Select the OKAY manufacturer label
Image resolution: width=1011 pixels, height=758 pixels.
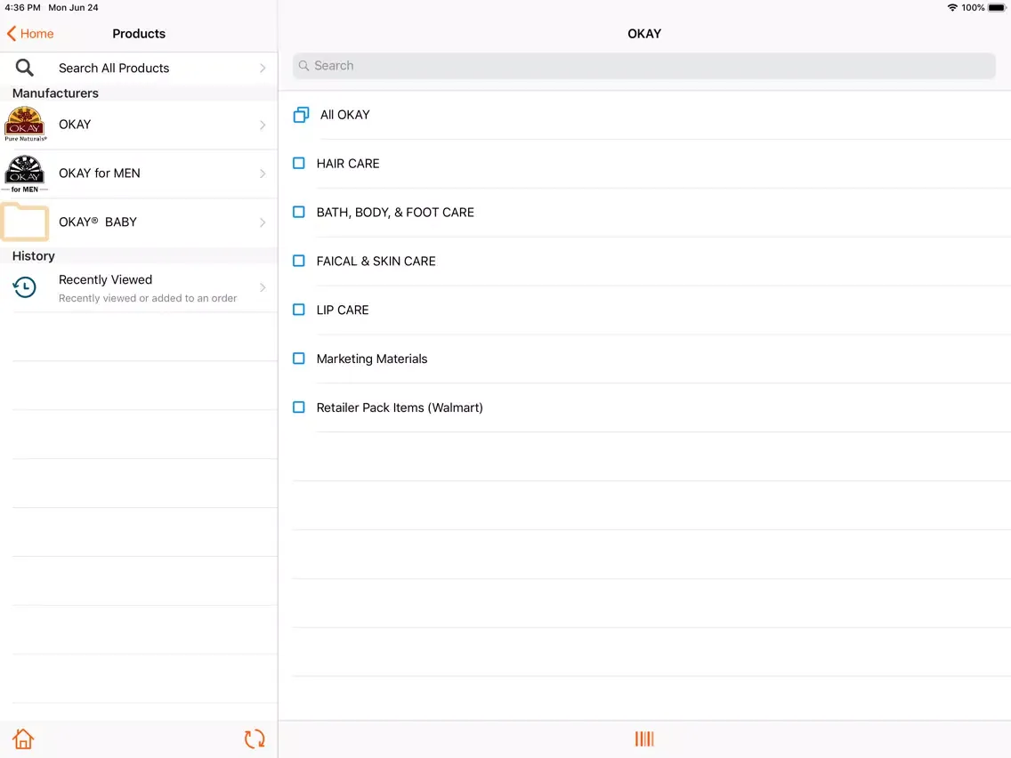[75, 125]
